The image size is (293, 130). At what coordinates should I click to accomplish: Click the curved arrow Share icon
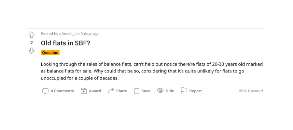click(x=111, y=91)
